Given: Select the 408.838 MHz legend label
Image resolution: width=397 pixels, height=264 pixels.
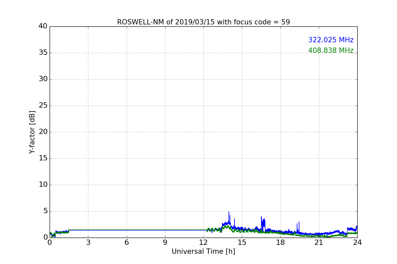Looking at the screenshot, I should point(331,50).
